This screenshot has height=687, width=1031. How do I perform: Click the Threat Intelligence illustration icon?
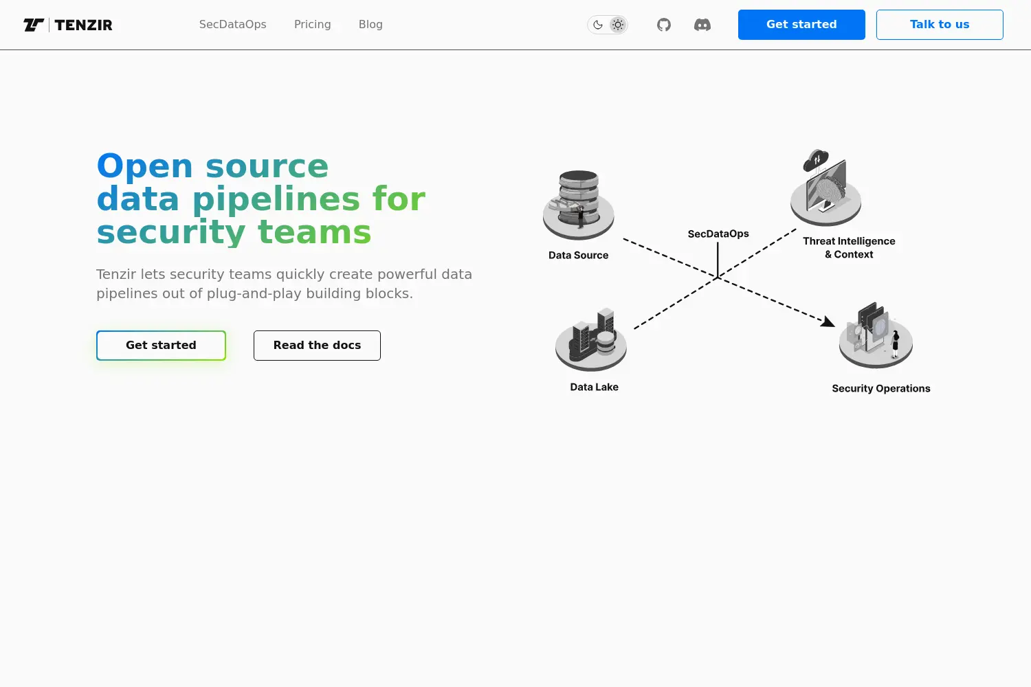point(825,188)
